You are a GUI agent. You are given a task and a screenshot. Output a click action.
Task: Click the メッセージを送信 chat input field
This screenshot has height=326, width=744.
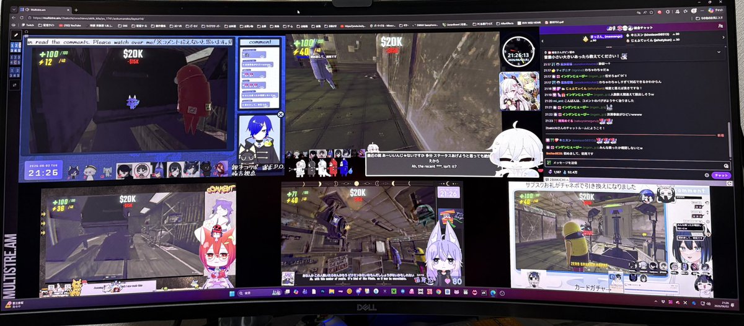coord(637,163)
